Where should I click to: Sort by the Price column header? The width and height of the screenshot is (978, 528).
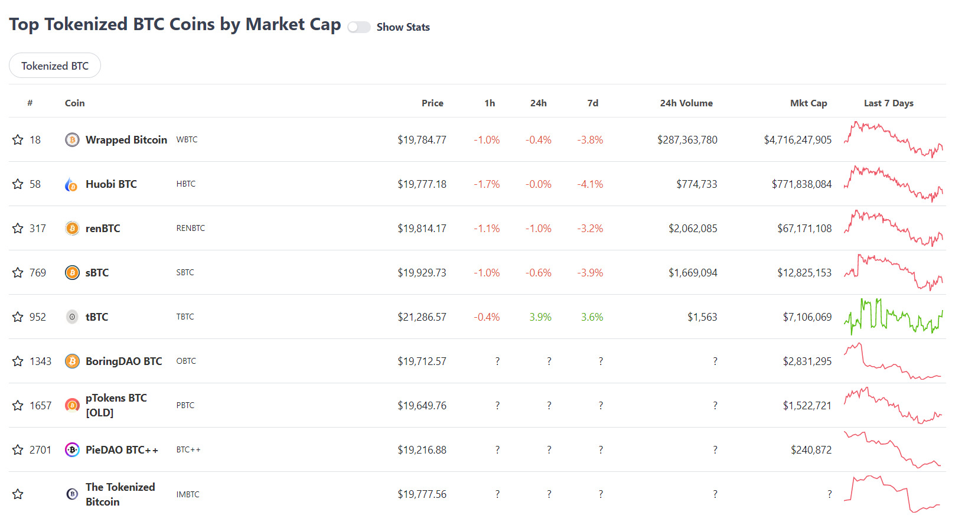click(x=432, y=103)
